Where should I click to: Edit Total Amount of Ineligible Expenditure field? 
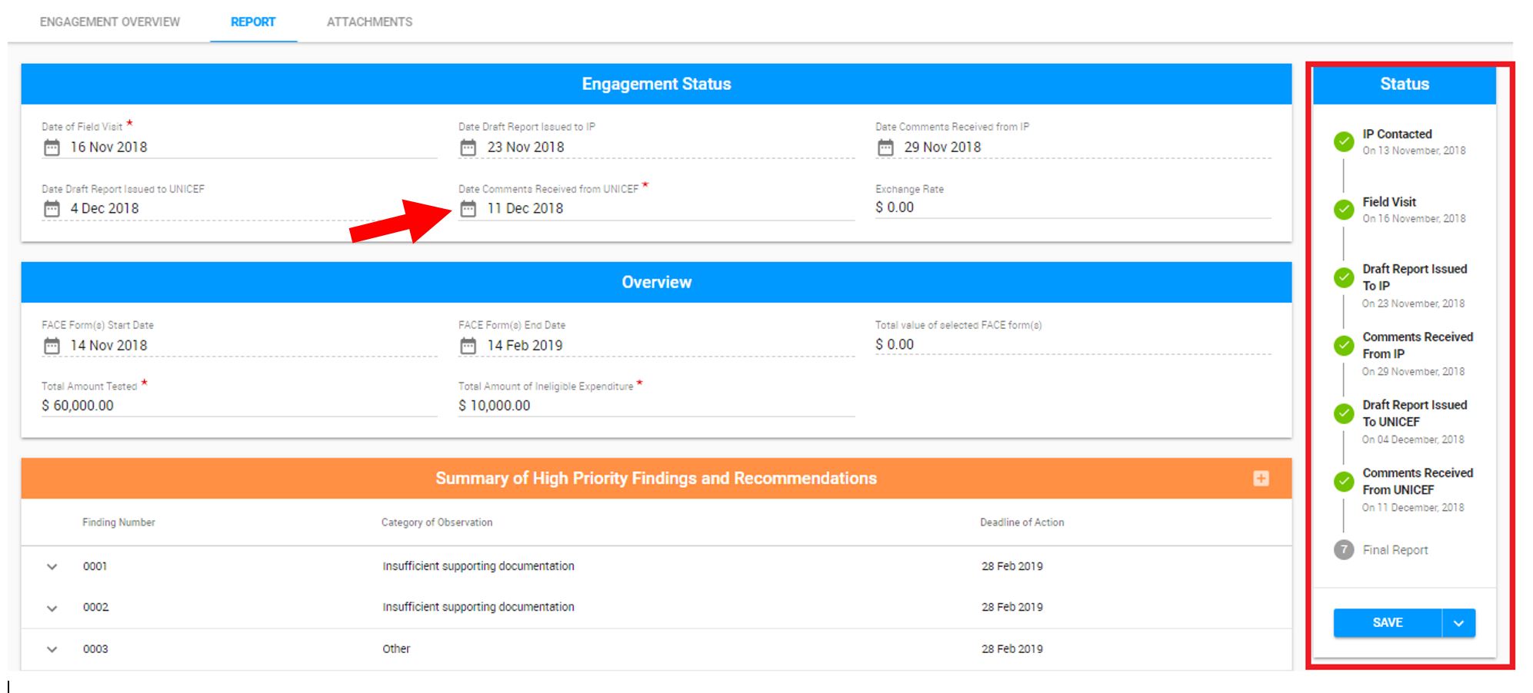click(656, 406)
